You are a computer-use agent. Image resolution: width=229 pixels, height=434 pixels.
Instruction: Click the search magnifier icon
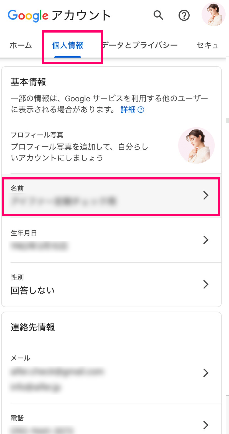[158, 15]
